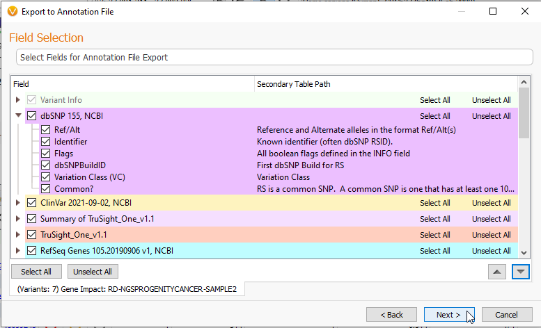The height and width of the screenshot is (328, 541).
Task: Select the dbSNPBuildID field row label
Action: coord(80,165)
